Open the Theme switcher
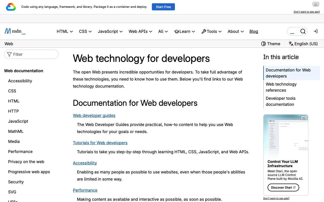 click(271, 44)
